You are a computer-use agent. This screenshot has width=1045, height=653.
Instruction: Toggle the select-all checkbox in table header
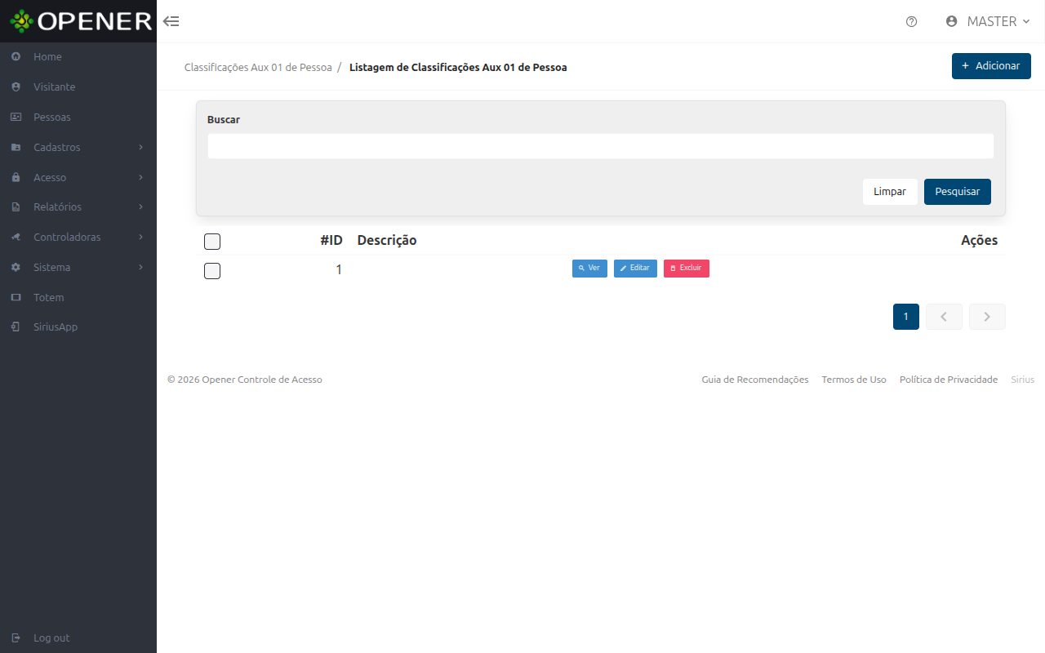(212, 241)
